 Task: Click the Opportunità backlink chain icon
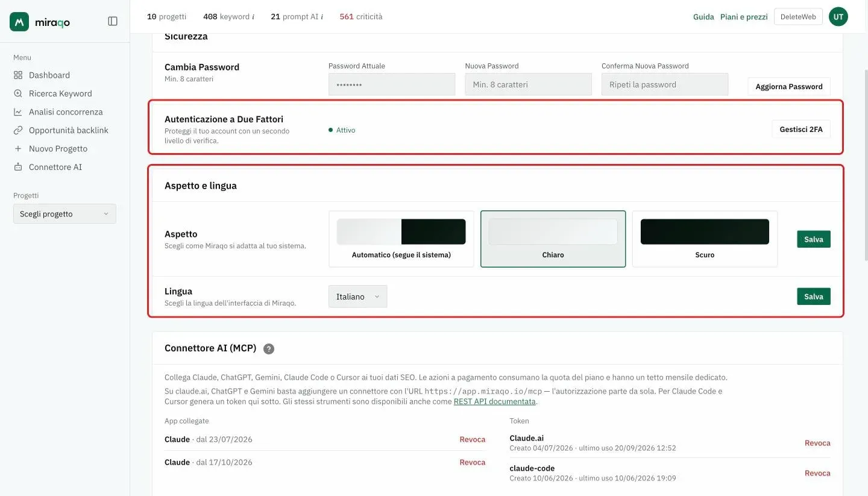(x=18, y=130)
